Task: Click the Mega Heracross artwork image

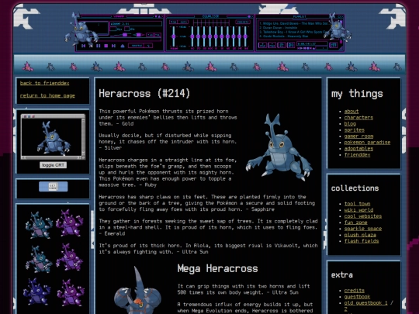Action: click(x=137, y=291)
